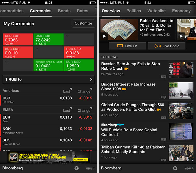The height and width of the screenshot is (173, 196).
Task: Select the USD US Dollar row
Action: click(x=48, y=100)
